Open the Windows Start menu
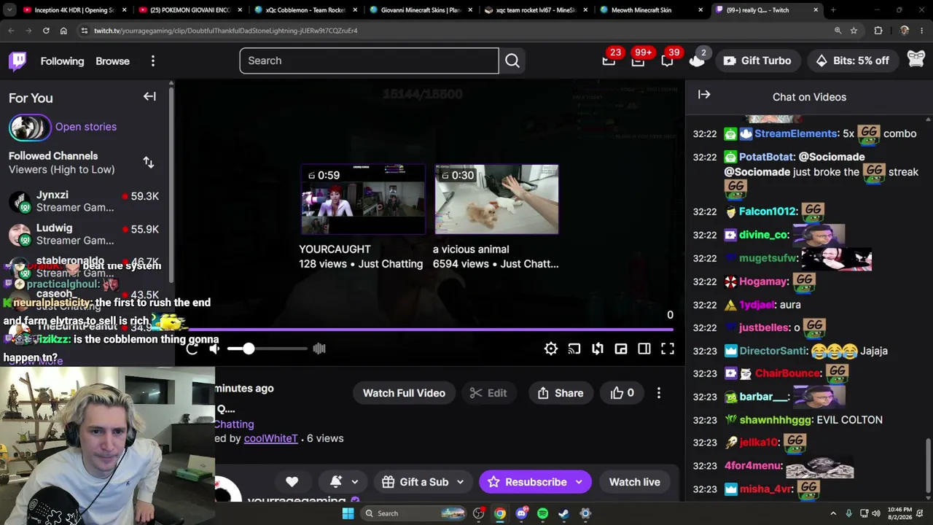 pyautogui.click(x=348, y=513)
